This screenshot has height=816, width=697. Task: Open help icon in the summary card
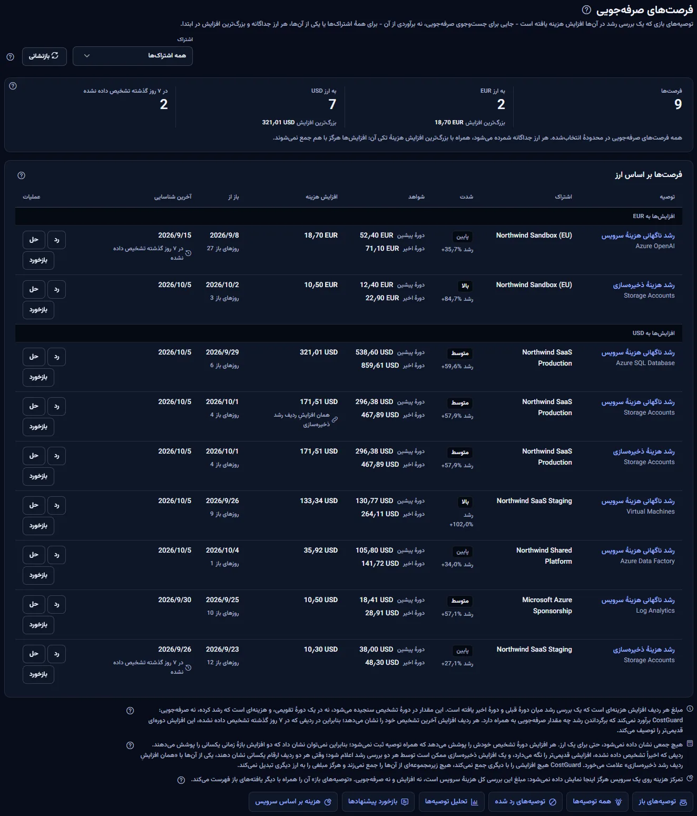(13, 86)
